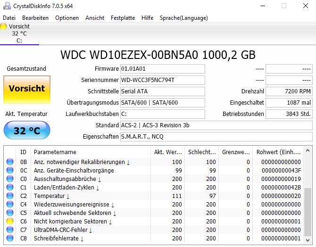
Task: Click the Übertragungsmodus field SATA/600
Action: pos(163,103)
